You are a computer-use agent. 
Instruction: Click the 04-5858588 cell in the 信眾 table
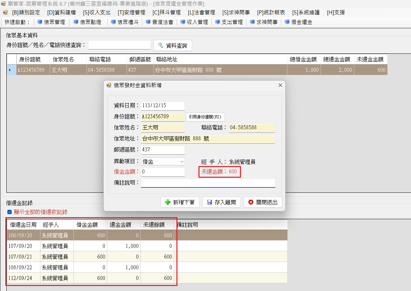[107, 70]
